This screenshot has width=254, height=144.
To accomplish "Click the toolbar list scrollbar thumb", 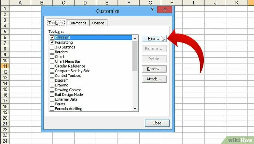I will pos(135,56).
